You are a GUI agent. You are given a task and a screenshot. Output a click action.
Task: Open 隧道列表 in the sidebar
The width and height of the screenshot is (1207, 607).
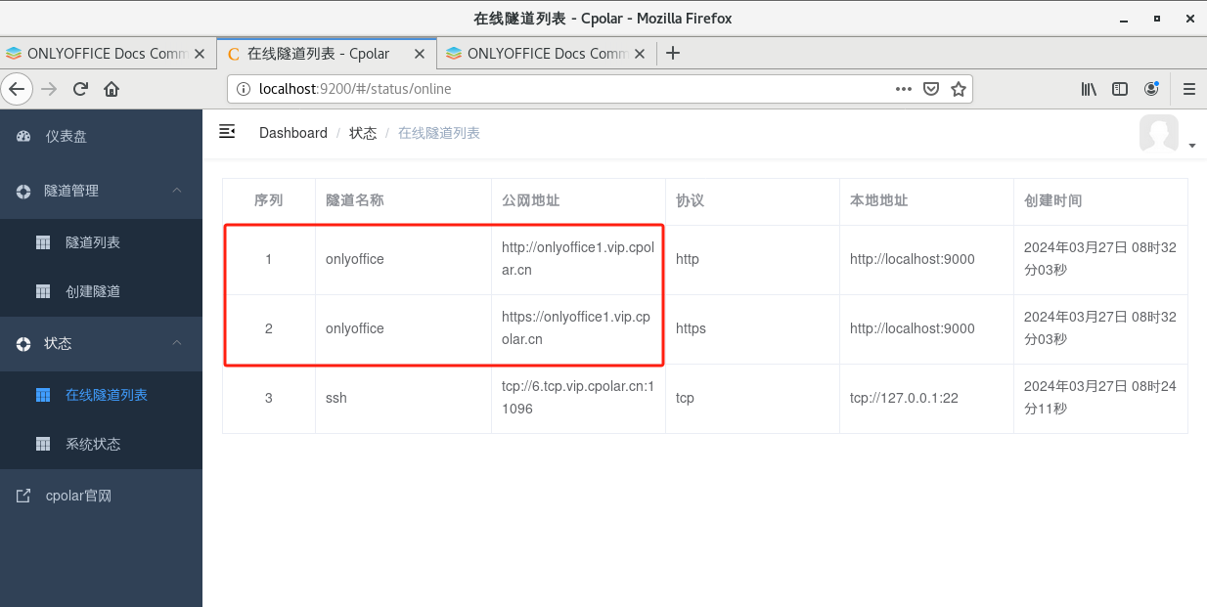tap(101, 242)
